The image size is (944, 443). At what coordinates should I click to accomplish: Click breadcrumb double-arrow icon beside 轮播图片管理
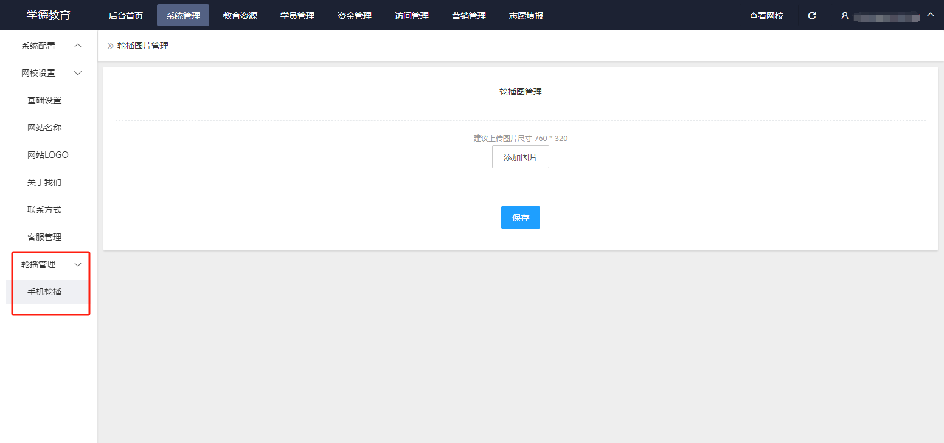(111, 46)
